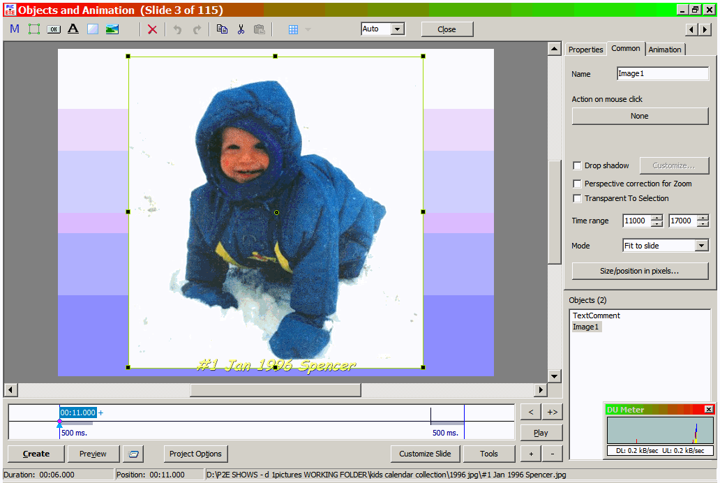Click the Create button
Viewport: 720px width, 483px height.
pos(36,454)
